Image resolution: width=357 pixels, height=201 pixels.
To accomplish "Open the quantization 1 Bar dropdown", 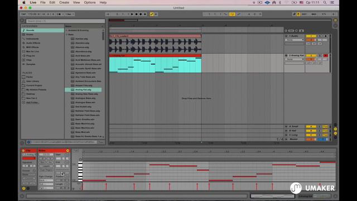I will (x=69, y=14).
